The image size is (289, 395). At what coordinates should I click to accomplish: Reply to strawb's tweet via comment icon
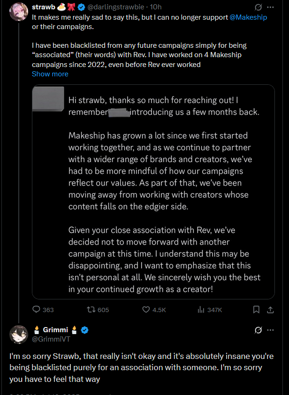(x=37, y=310)
